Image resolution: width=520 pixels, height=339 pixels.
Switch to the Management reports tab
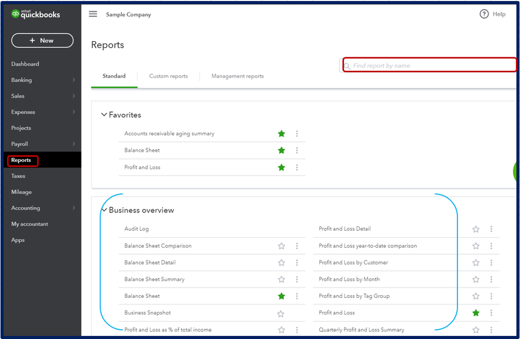[237, 76]
